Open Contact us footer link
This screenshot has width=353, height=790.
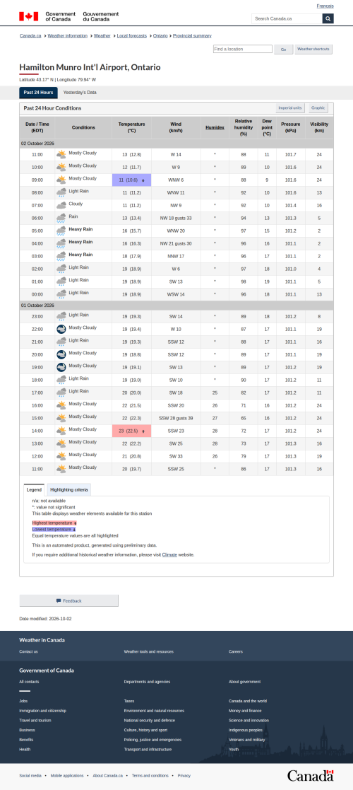point(29,651)
